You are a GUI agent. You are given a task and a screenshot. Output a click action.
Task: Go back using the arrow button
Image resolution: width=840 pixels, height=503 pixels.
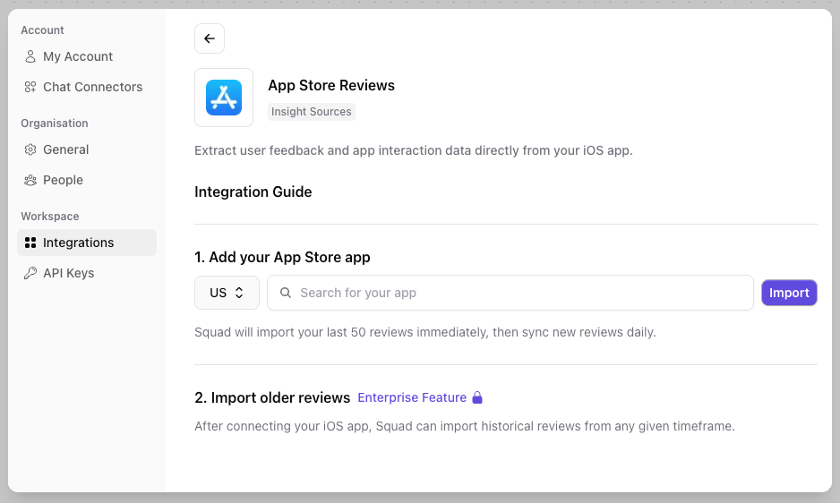pyautogui.click(x=210, y=38)
